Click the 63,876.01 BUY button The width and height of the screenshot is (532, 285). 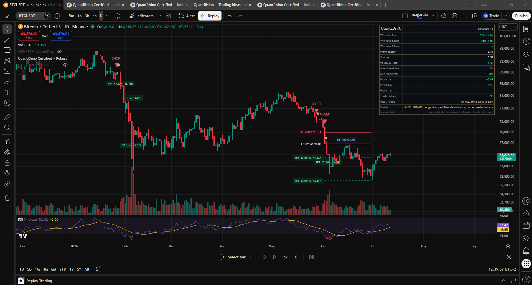[61, 35]
